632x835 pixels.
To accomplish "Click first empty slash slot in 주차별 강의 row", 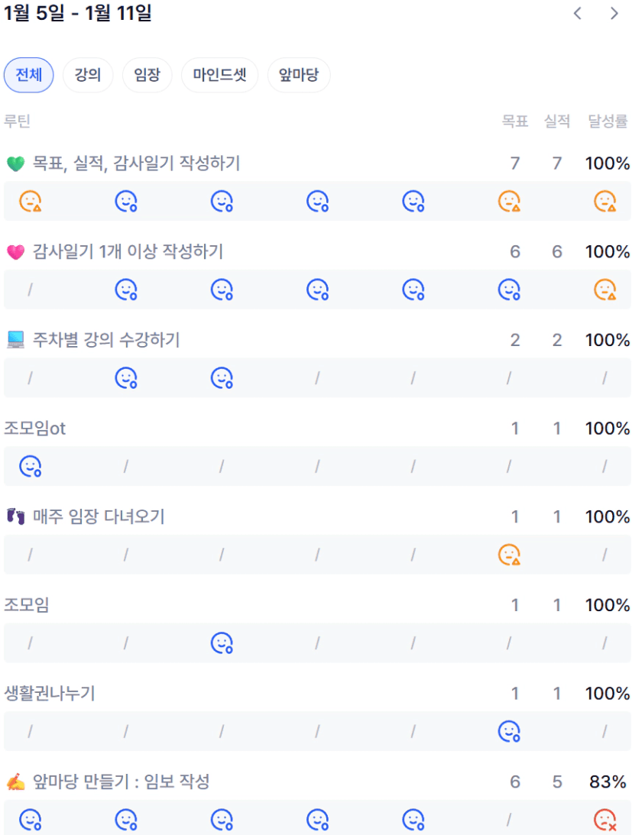I will coord(31,378).
